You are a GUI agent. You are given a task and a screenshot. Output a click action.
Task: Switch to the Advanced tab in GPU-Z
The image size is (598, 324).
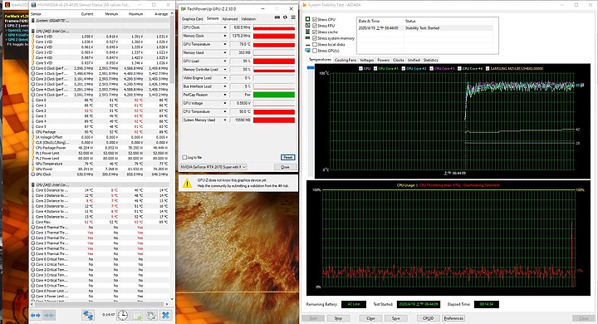pyautogui.click(x=229, y=19)
